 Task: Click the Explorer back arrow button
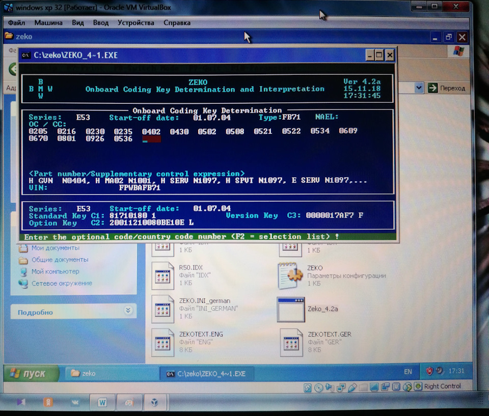coord(13,69)
